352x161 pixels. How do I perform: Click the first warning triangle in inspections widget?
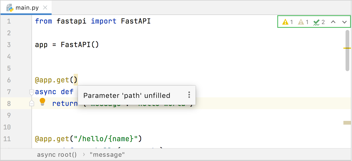(x=285, y=22)
